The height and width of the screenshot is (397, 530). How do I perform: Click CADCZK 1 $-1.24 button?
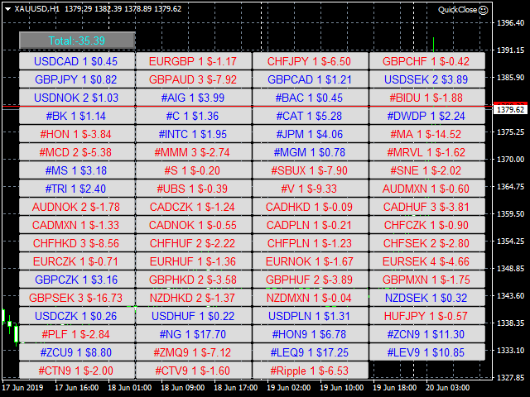(194, 207)
